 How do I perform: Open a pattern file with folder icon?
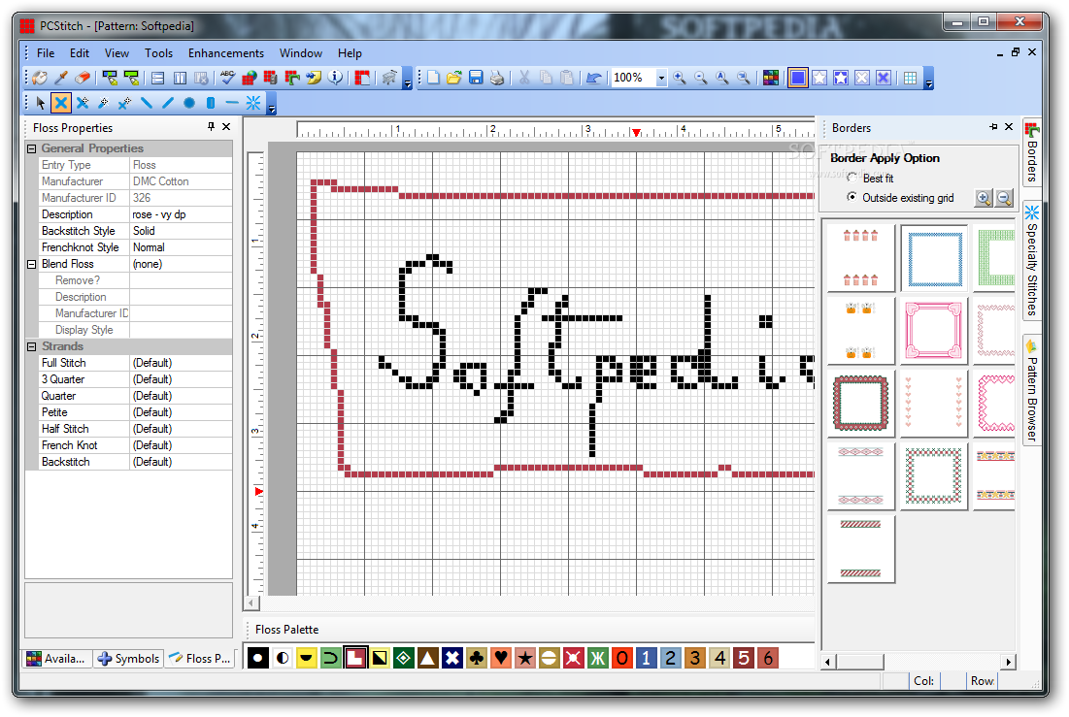click(x=454, y=78)
